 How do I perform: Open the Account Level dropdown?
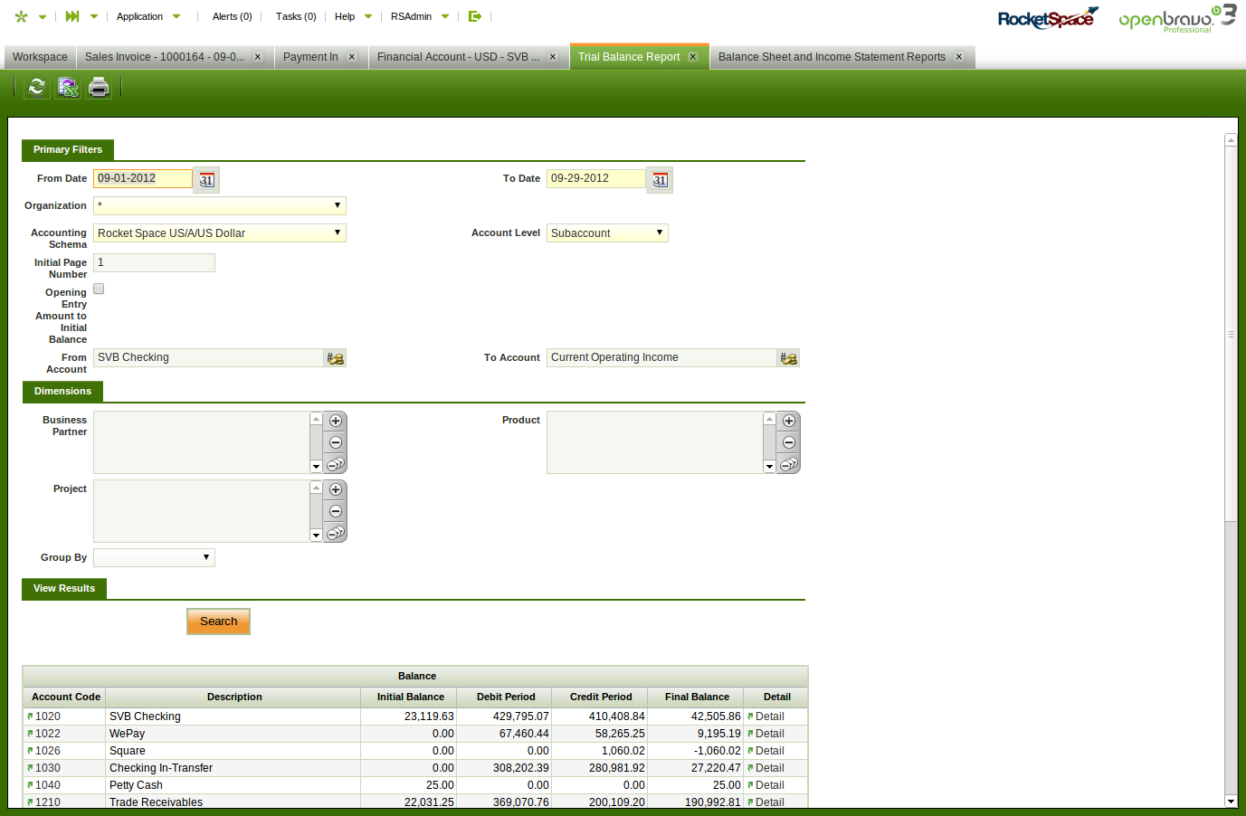tap(607, 233)
